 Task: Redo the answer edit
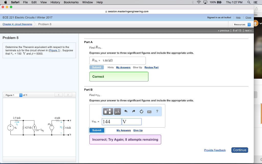134,111
